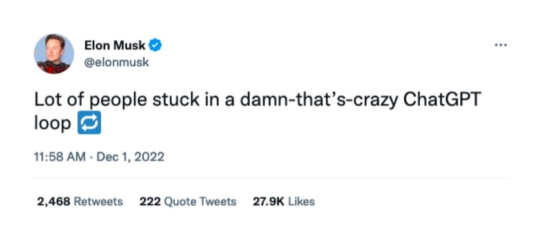
Task: Open the Likes label
Action: 301,202
